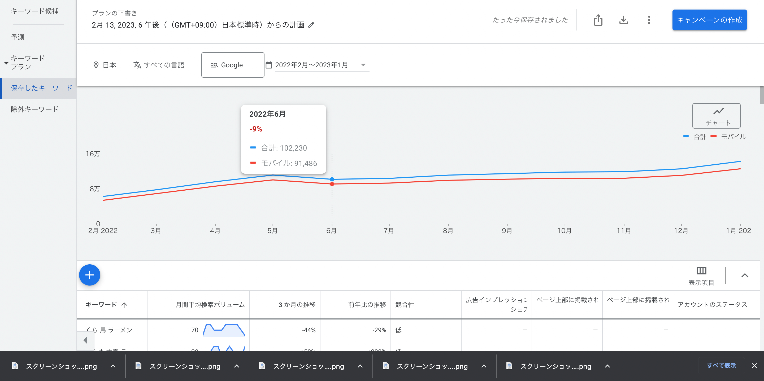
Task: Click the blue plus add keyword button
Action: coord(90,275)
